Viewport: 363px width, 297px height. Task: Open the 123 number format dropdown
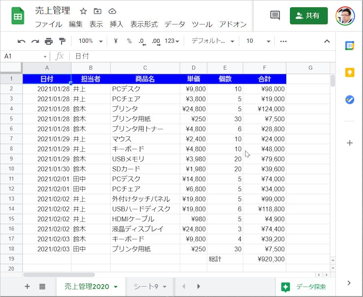pos(172,41)
